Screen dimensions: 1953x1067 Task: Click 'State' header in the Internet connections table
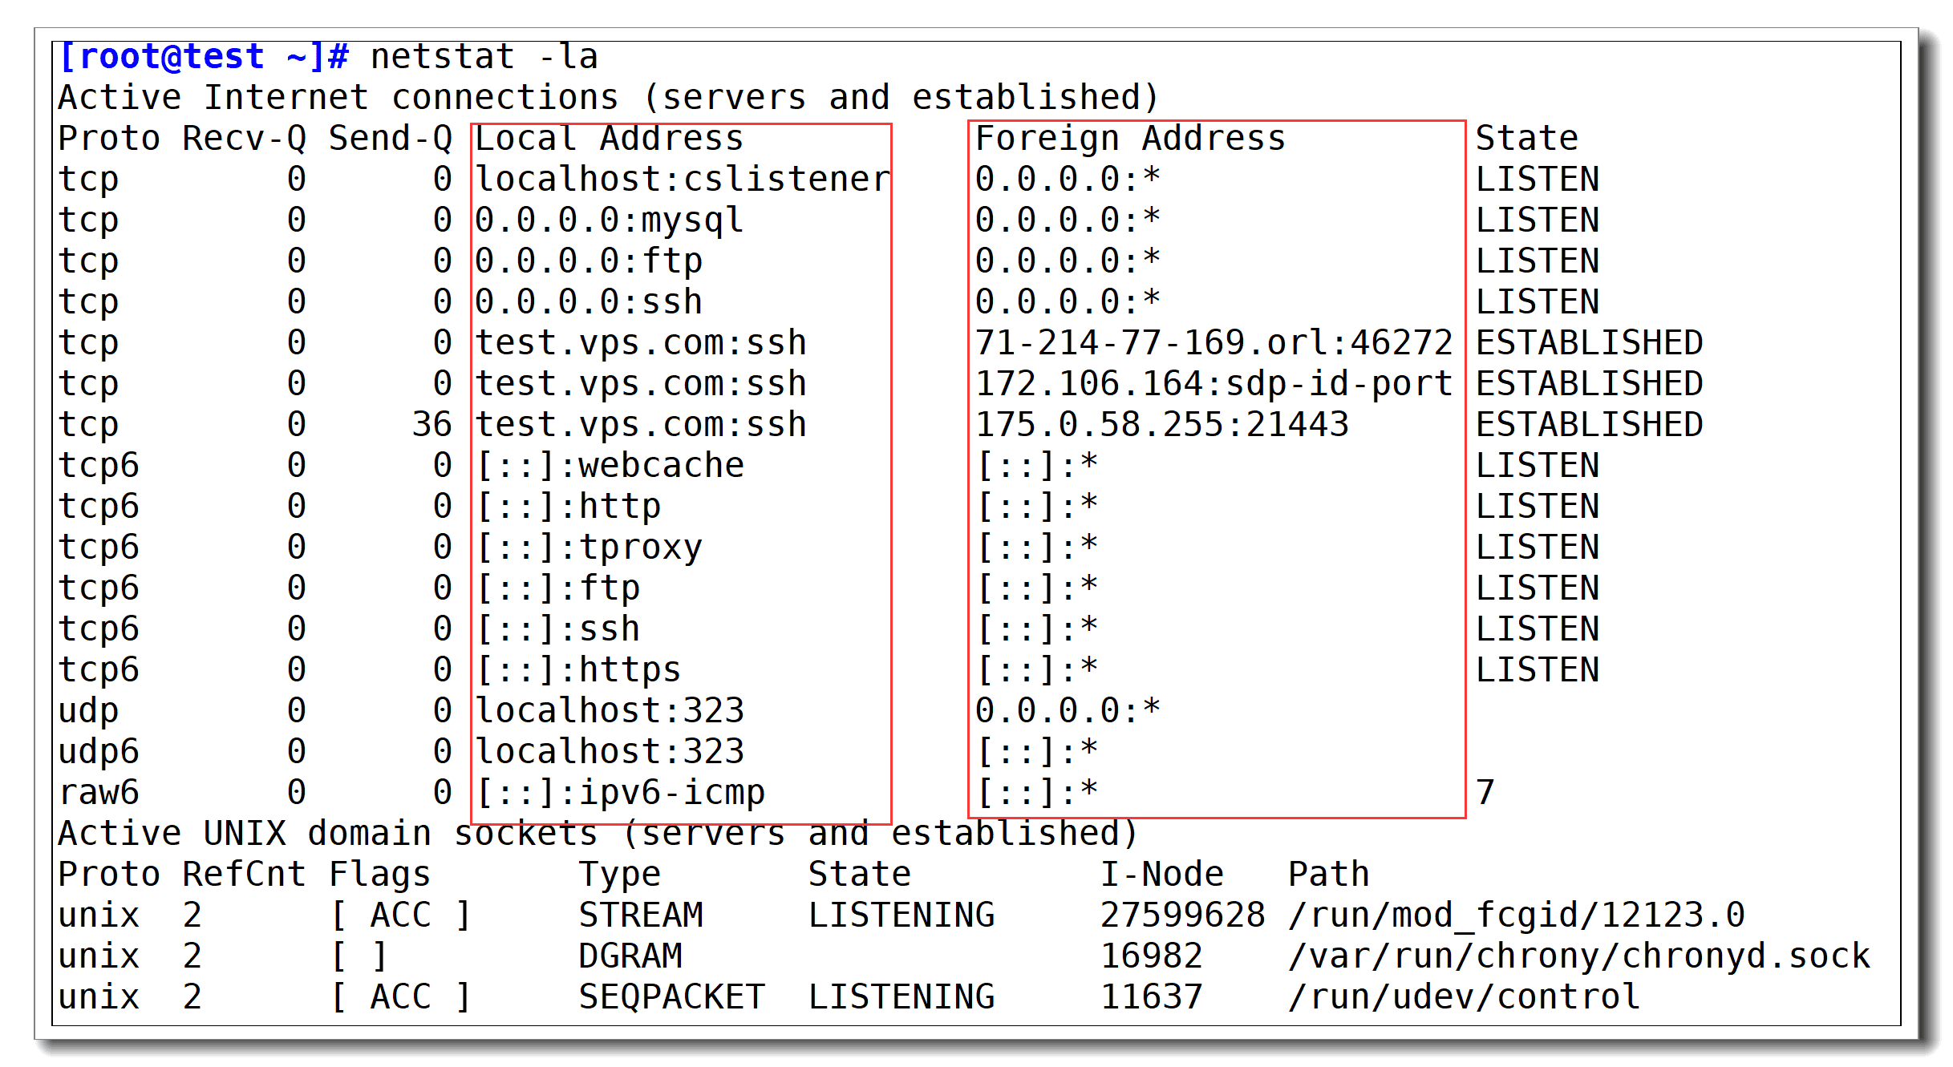coord(1526,139)
